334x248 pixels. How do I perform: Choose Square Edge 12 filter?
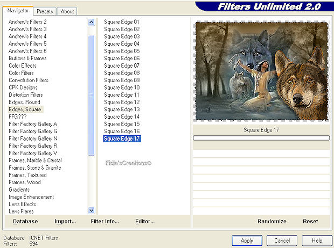(x=122, y=102)
